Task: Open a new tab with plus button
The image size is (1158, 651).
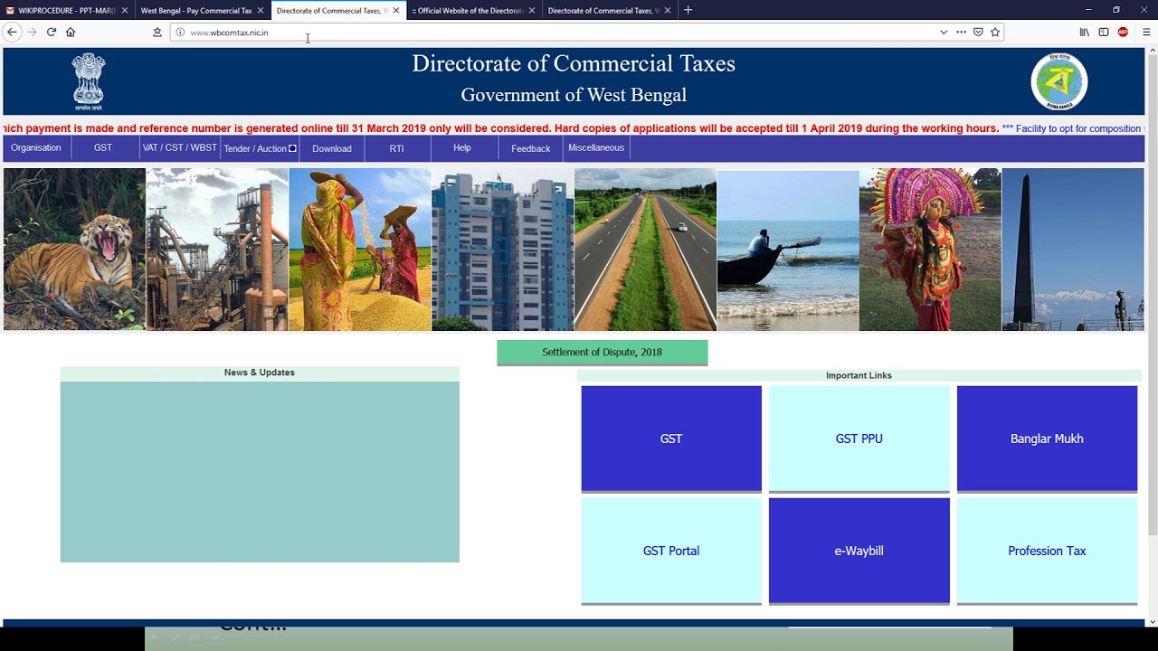Action: point(688,10)
